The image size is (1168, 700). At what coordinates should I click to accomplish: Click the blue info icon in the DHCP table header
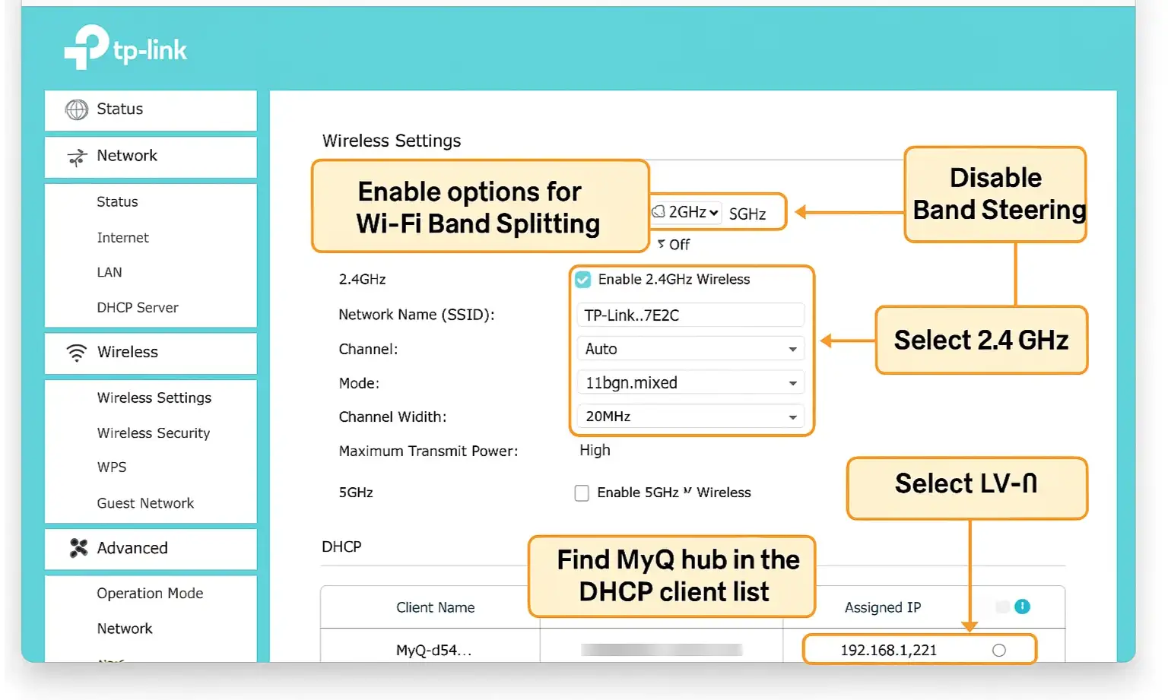point(1022,606)
